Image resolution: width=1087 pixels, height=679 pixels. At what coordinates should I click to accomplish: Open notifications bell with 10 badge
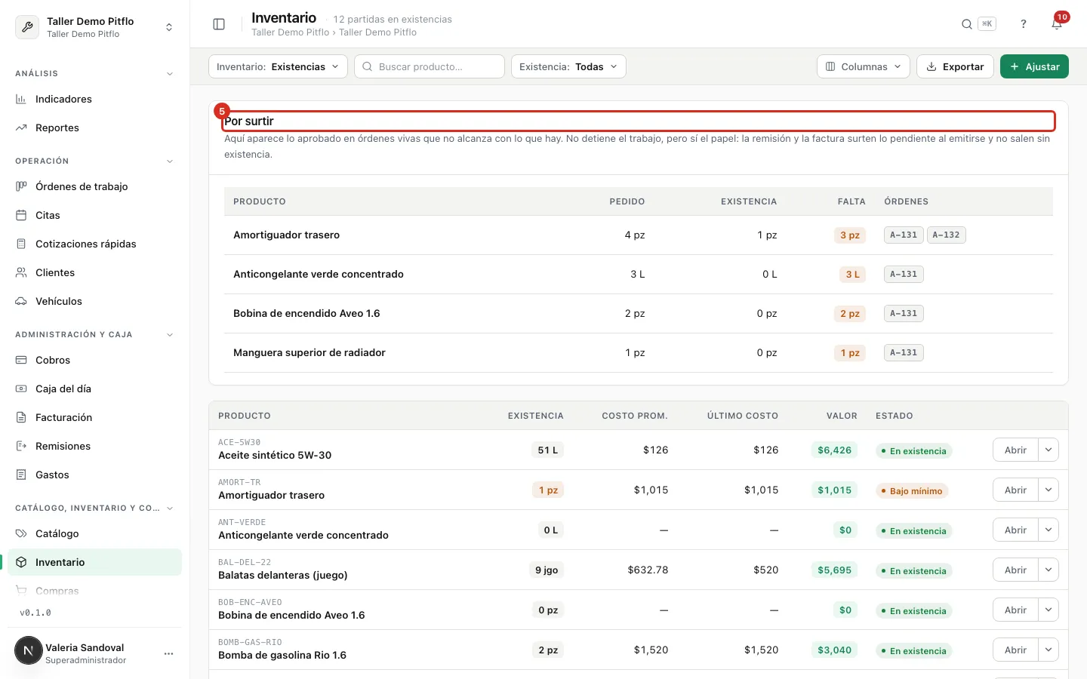(x=1057, y=24)
